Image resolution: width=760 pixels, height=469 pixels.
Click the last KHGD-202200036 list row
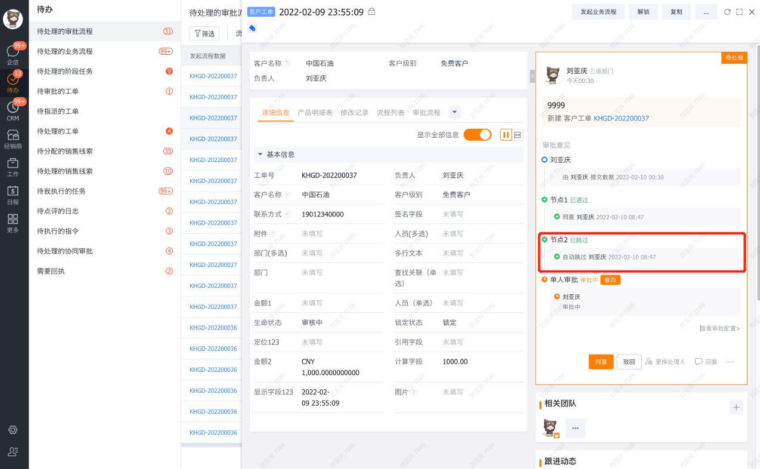tap(213, 433)
